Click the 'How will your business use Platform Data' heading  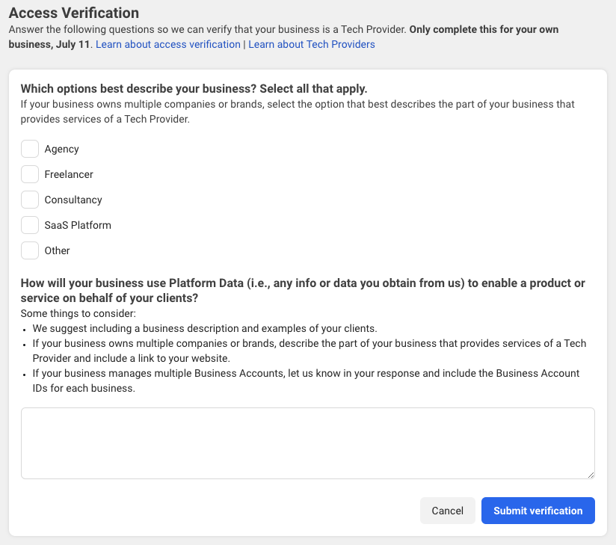pos(303,283)
